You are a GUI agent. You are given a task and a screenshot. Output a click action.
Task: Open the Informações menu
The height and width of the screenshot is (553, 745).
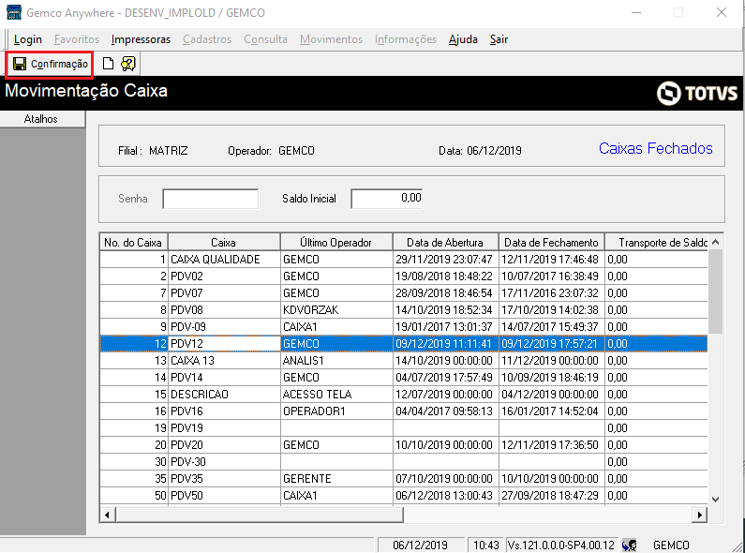[406, 39]
